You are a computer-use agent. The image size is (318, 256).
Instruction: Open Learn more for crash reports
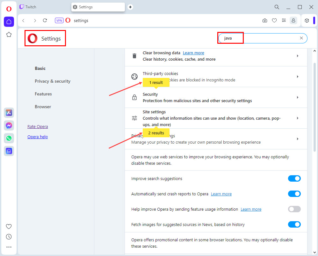(x=221, y=194)
